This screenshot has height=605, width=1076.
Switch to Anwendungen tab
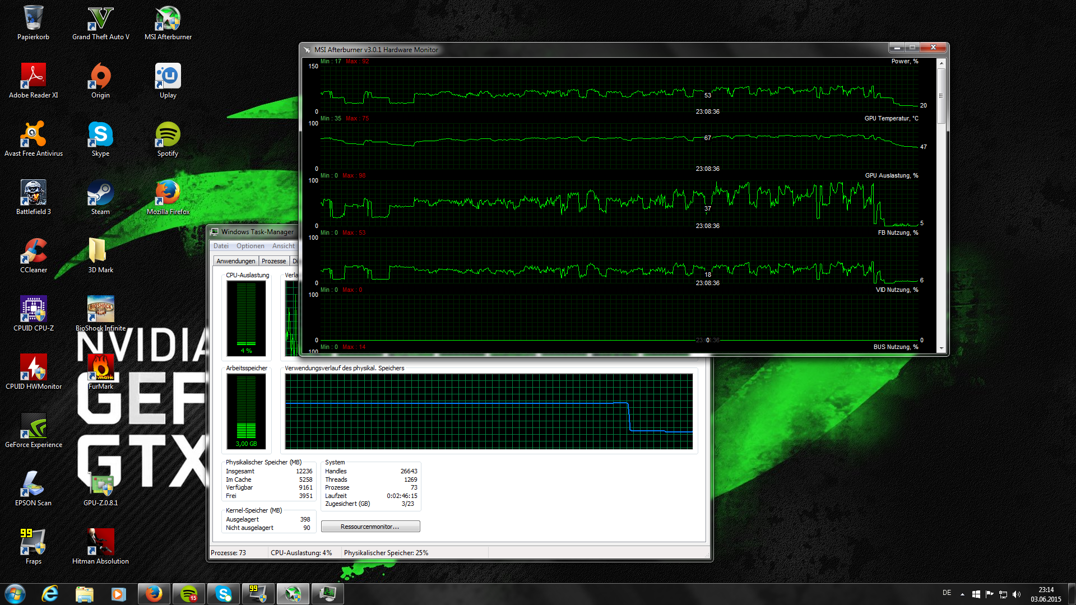(235, 261)
